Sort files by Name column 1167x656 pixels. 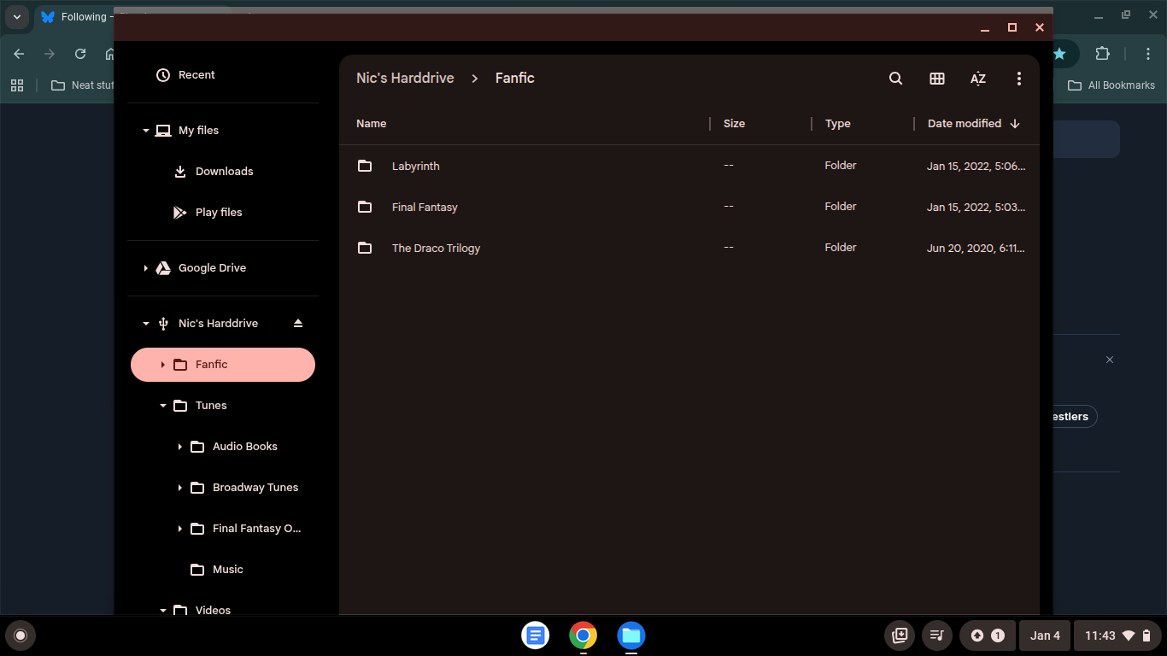[372, 124]
